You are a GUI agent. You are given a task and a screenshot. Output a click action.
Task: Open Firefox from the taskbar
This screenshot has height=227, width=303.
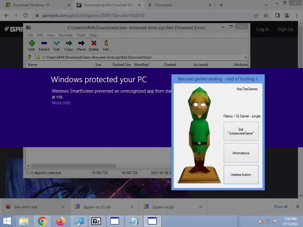(61, 221)
